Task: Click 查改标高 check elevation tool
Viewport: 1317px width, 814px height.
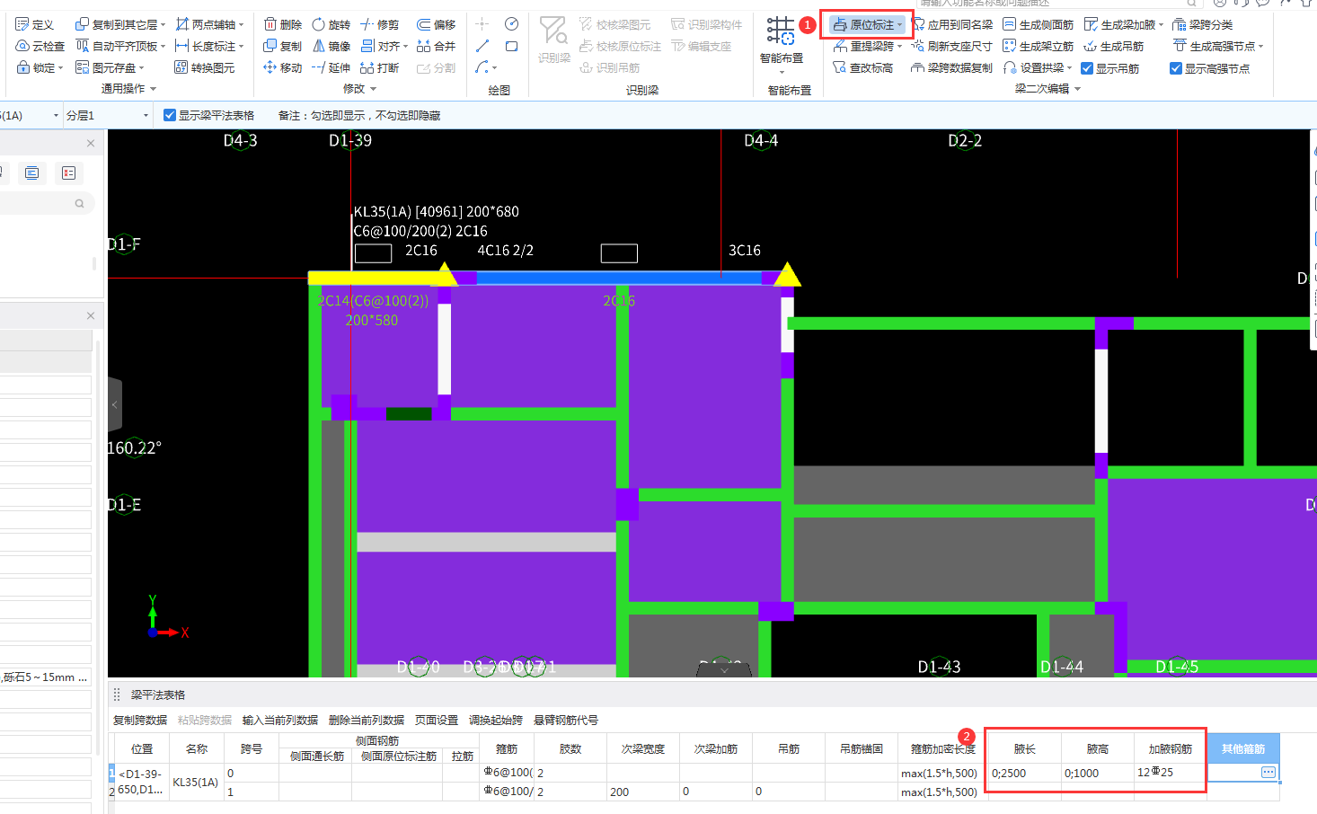Action: (863, 67)
